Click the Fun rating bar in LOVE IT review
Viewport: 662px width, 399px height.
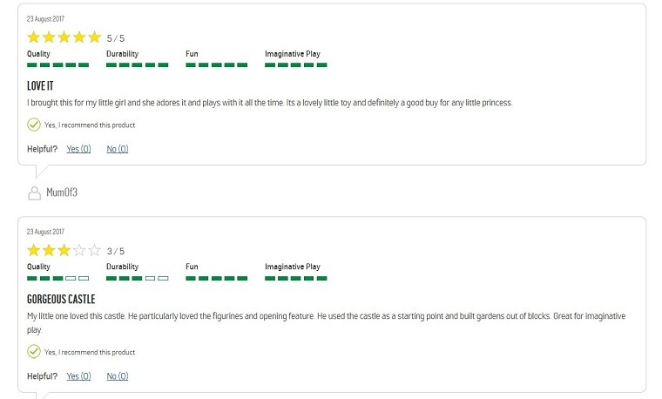coord(216,64)
